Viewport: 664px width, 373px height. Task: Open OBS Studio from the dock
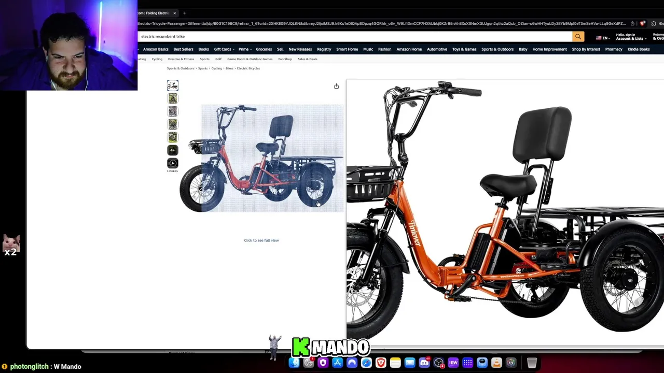(x=438, y=363)
